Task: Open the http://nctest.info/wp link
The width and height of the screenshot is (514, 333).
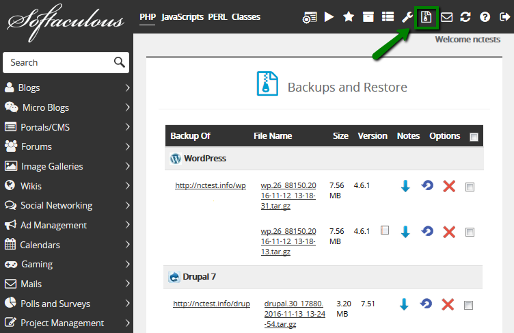Action: click(x=211, y=185)
